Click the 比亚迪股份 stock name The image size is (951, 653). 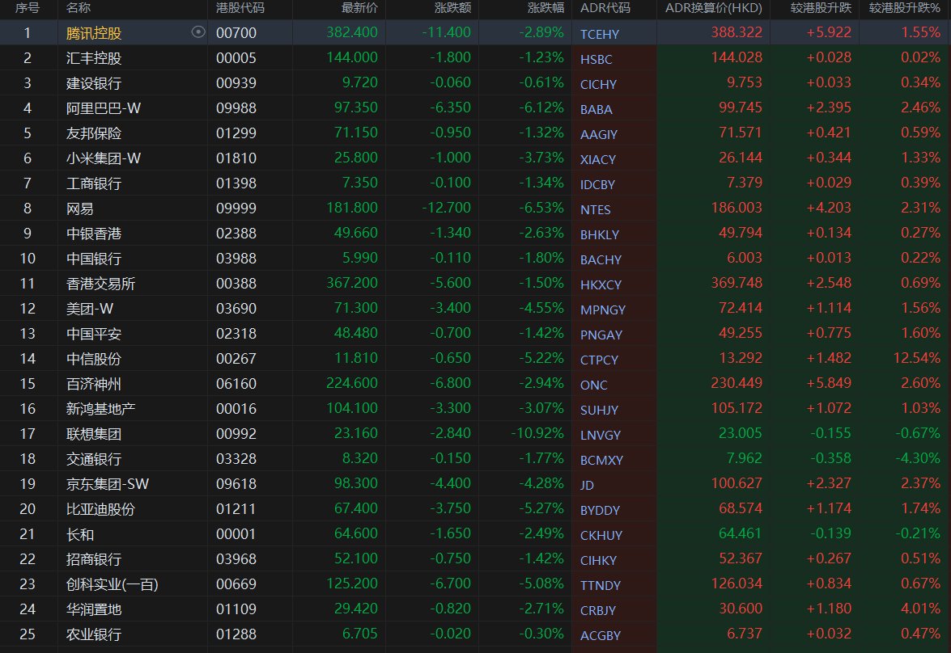100,509
